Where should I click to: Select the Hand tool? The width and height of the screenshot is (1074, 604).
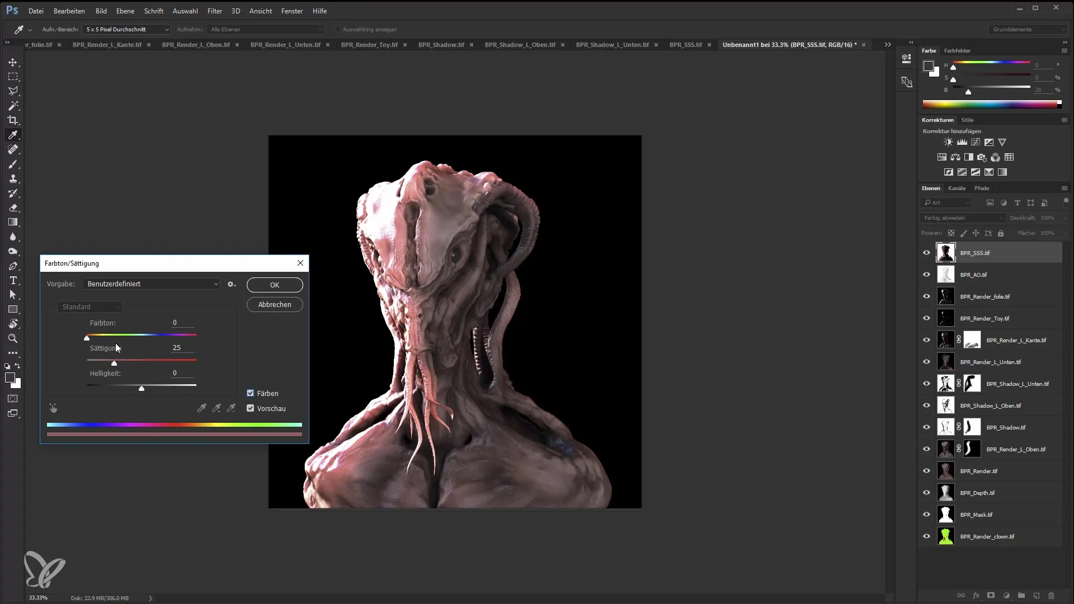pyautogui.click(x=13, y=324)
